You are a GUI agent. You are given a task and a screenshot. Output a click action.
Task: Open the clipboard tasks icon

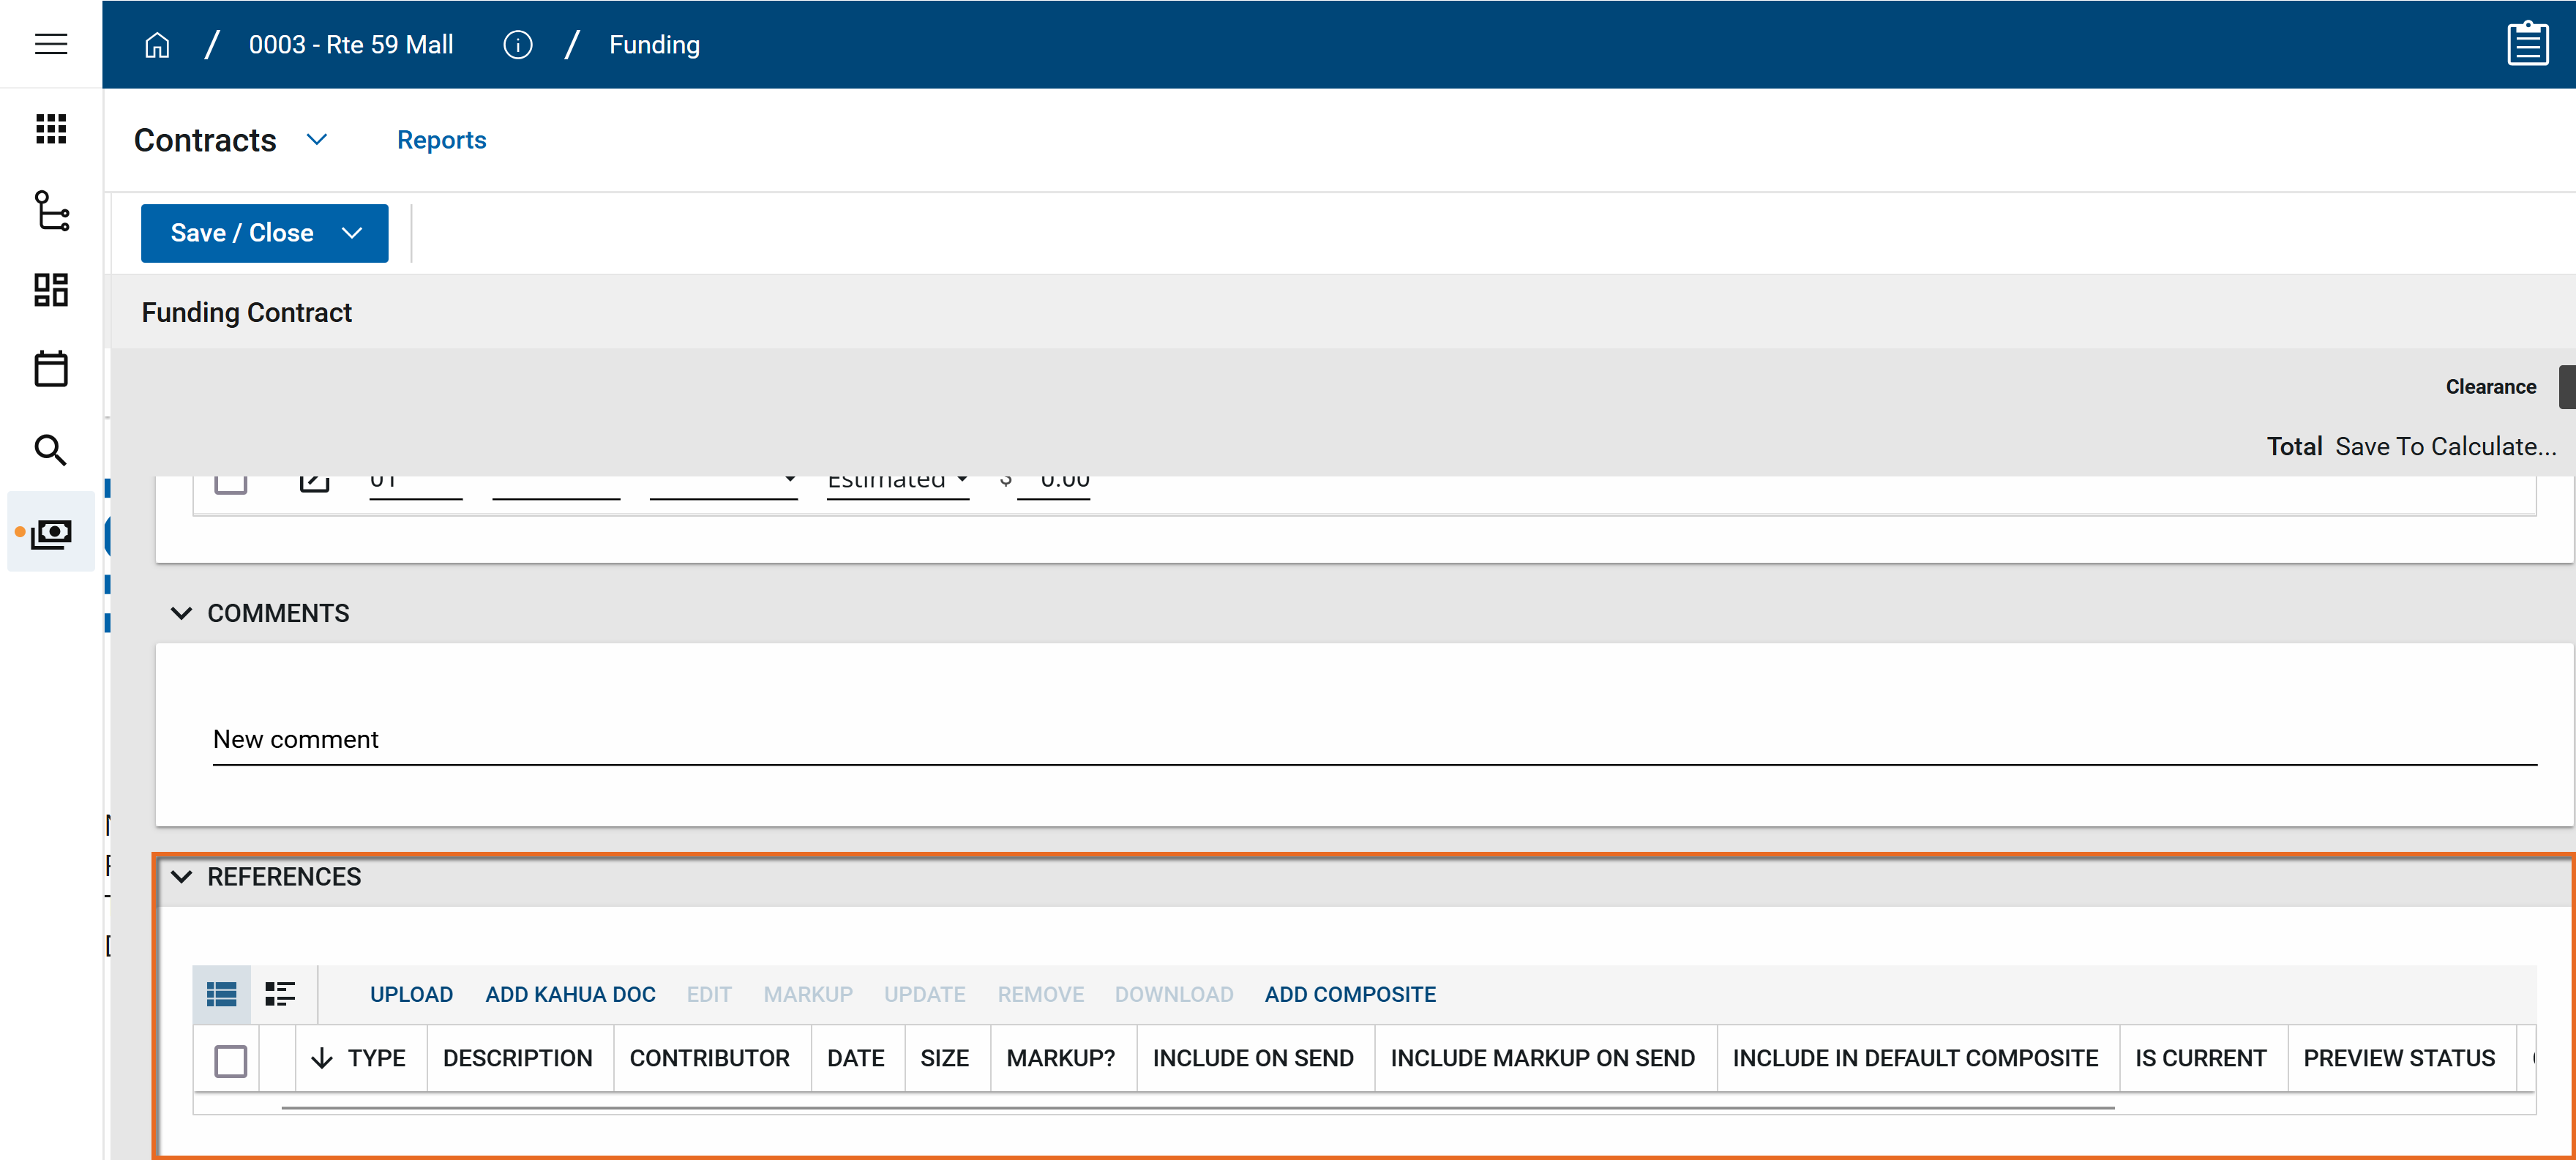[2527, 44]
